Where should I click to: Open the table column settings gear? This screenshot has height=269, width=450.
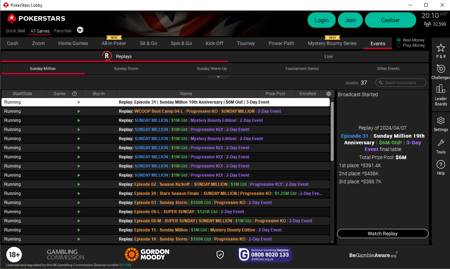pyautogui.click(x=329, y=94)
